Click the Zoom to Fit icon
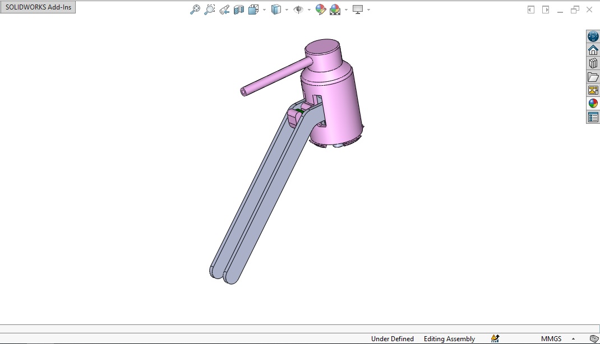This screenshot has width=600, height=344. tap(195, 10)
